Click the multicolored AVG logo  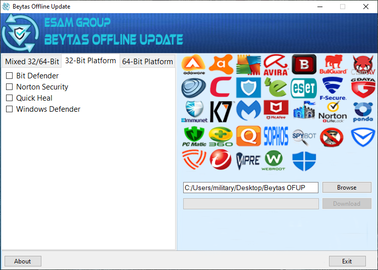(x=248, y=65)
